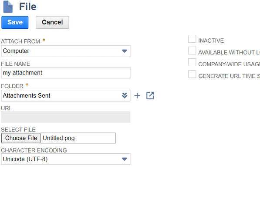Focus the File Name text field
The height and width of the screenshot is (220, 260).
(x=66, y=73)
